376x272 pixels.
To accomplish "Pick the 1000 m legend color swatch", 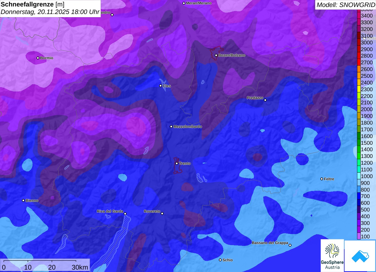I will 359,176.
